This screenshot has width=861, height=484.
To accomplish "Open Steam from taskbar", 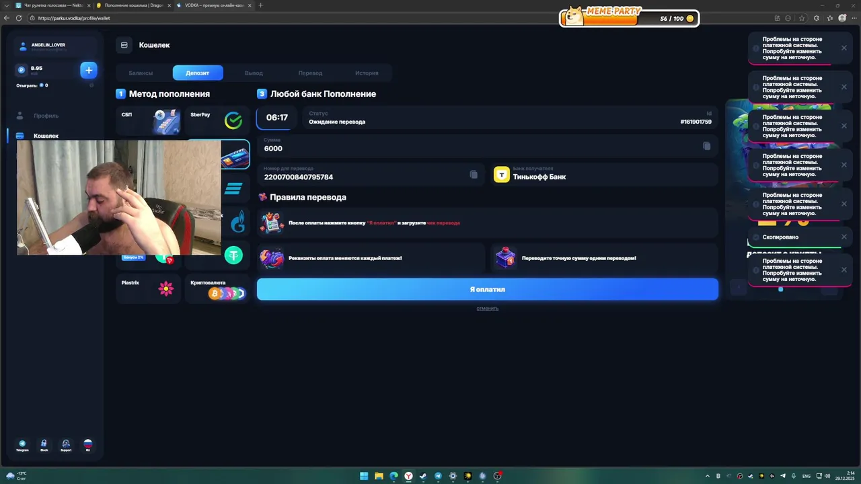I will pos(423,476).
